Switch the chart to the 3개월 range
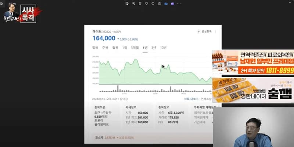Screen dimensions: 294x147 (x=135, y=48)
